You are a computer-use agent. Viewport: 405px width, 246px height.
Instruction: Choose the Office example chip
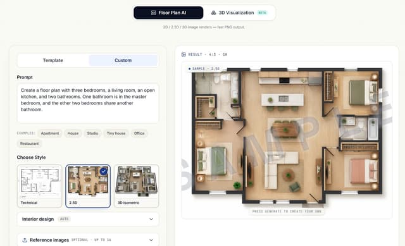(139, 133)
